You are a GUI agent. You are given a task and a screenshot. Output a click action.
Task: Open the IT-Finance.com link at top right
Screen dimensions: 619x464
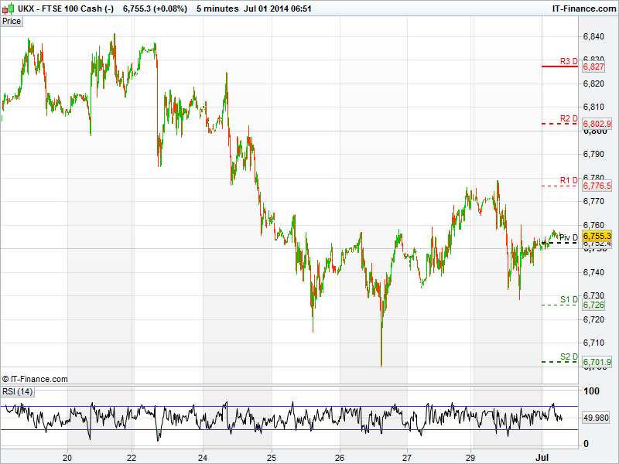click(583, 8)
